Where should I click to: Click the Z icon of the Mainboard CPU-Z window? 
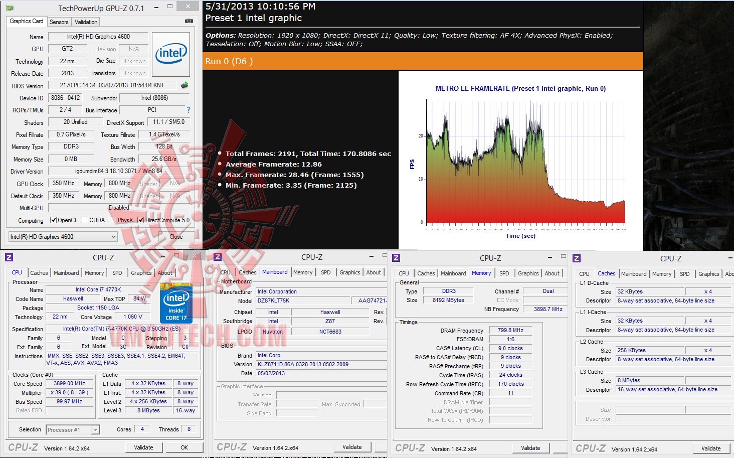(x=217, y=257)
